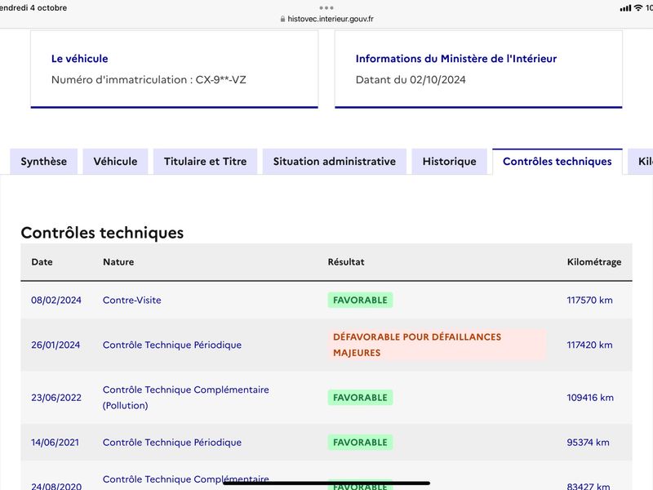The height and width of the screenshot is (490, 653).
Task: Select the Contrôles techniques tab
Action: [557, 162]
